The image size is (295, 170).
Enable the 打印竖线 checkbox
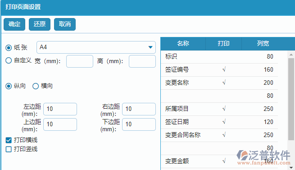9,149
